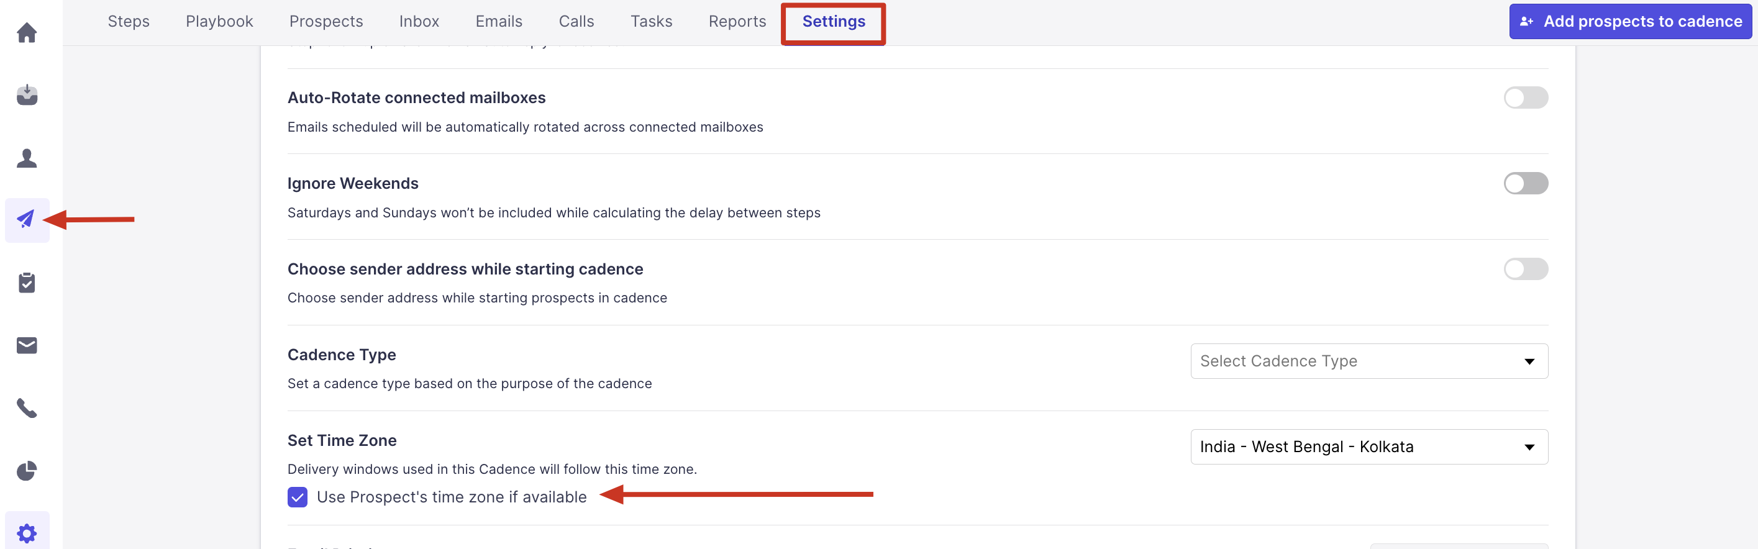The image size is (1758, 549).
Task: Click the inbox download tray icon
Action: tap(27, 95)
